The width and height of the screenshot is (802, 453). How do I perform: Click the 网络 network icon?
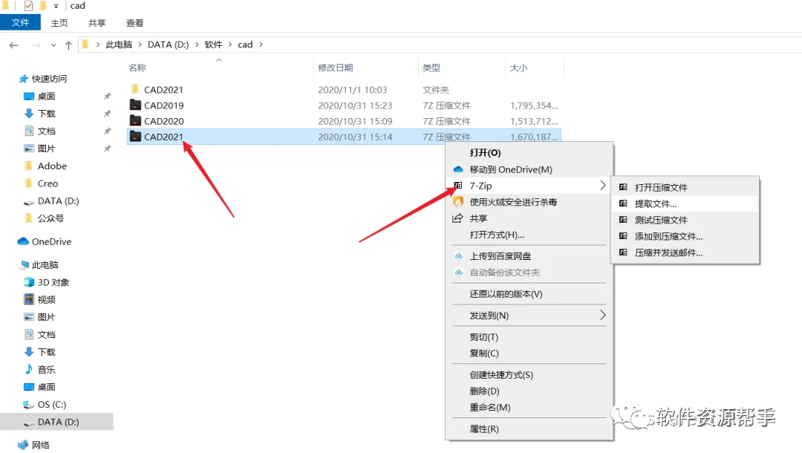click(24, 445)
